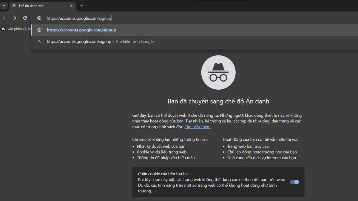Disable the third-party cookie blocking switch
358x201 pixels.
click(x=294, y=182)
